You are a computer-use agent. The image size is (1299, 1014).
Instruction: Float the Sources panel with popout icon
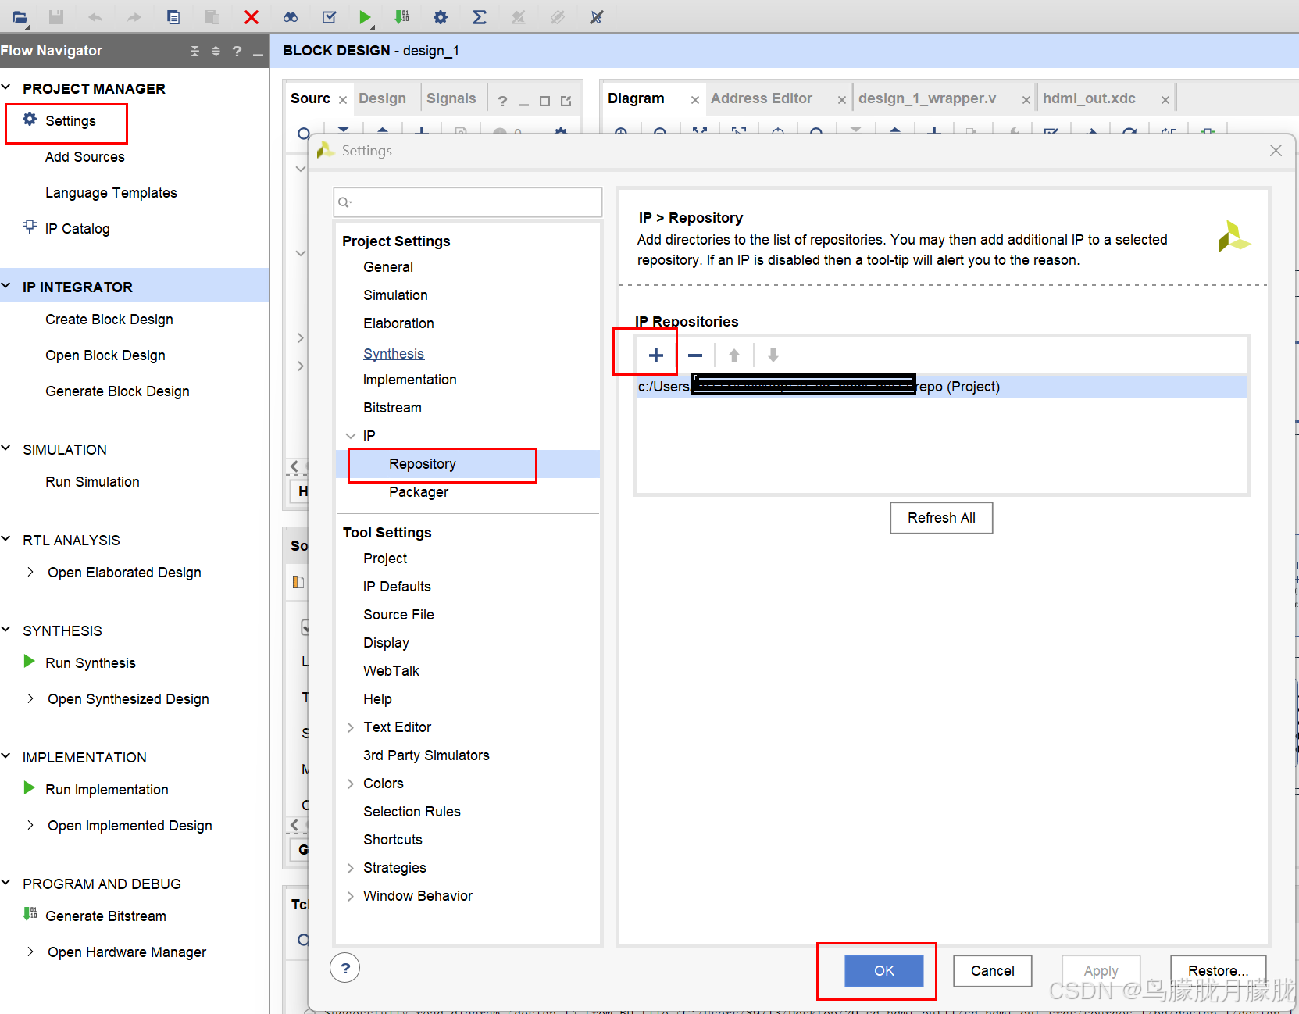pos(566,101)
